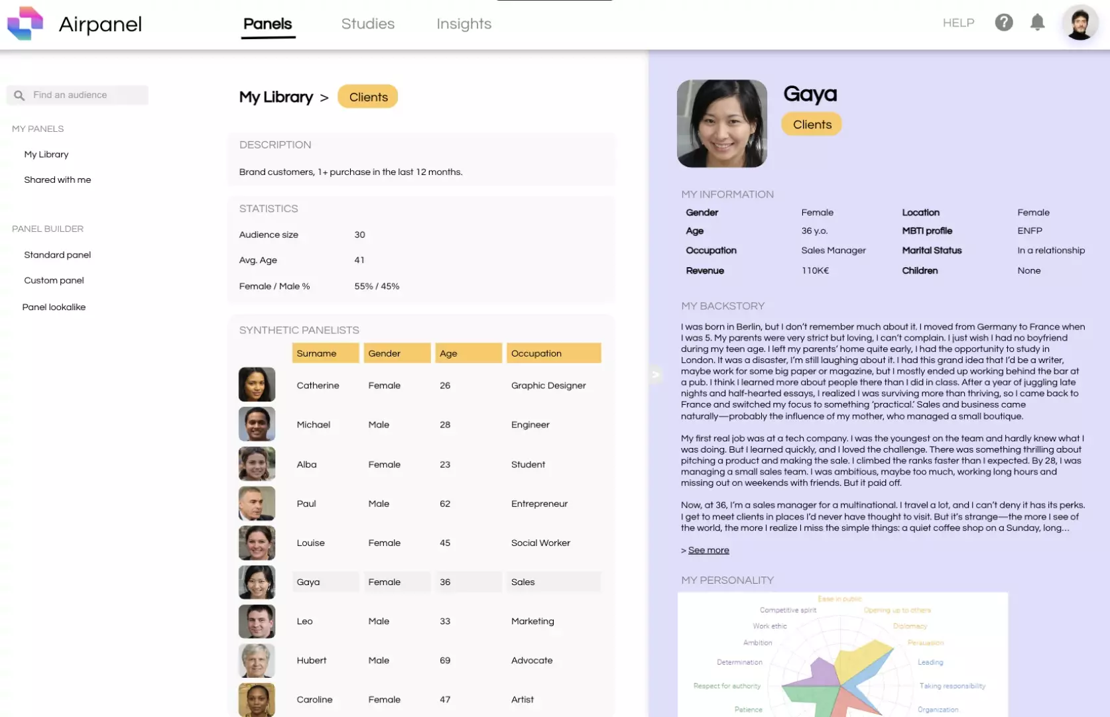Select Michael's portrait thumbnail

tap(257, 424)
